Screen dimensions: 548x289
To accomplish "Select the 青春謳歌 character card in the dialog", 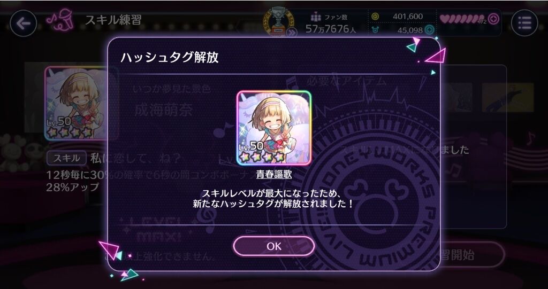I will (x=273, y=127).
